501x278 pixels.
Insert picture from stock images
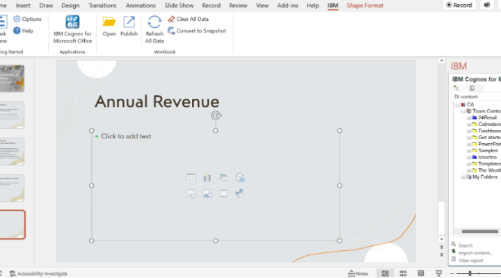[x=191, y=193]
